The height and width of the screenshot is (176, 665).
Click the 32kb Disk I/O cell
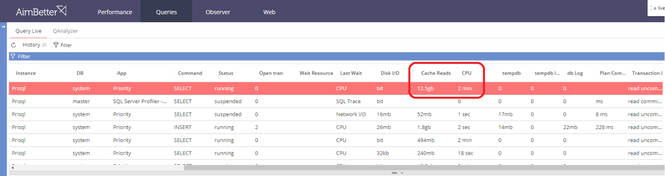tap(383, 153)
